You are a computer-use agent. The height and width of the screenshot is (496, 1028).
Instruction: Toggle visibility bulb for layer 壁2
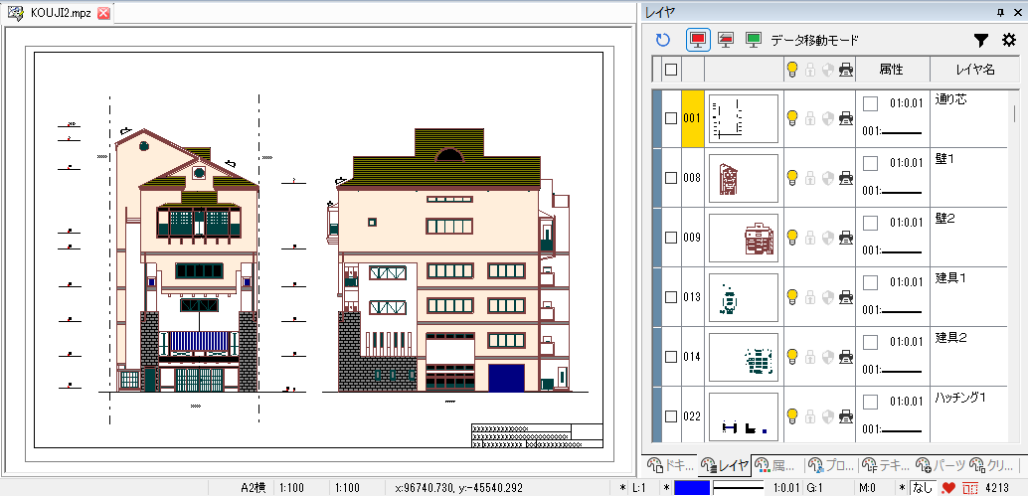792,238
